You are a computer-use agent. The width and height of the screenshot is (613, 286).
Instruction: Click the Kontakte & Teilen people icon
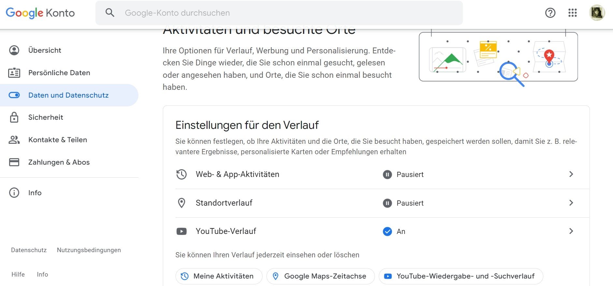(x=14, y=140)
